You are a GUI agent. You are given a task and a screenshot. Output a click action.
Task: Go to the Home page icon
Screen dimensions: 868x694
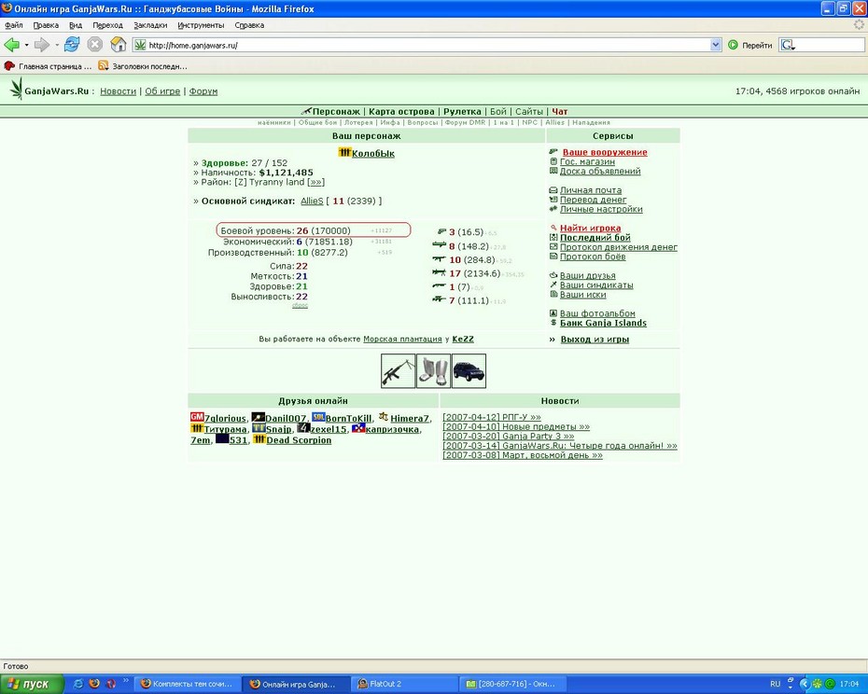119,45
